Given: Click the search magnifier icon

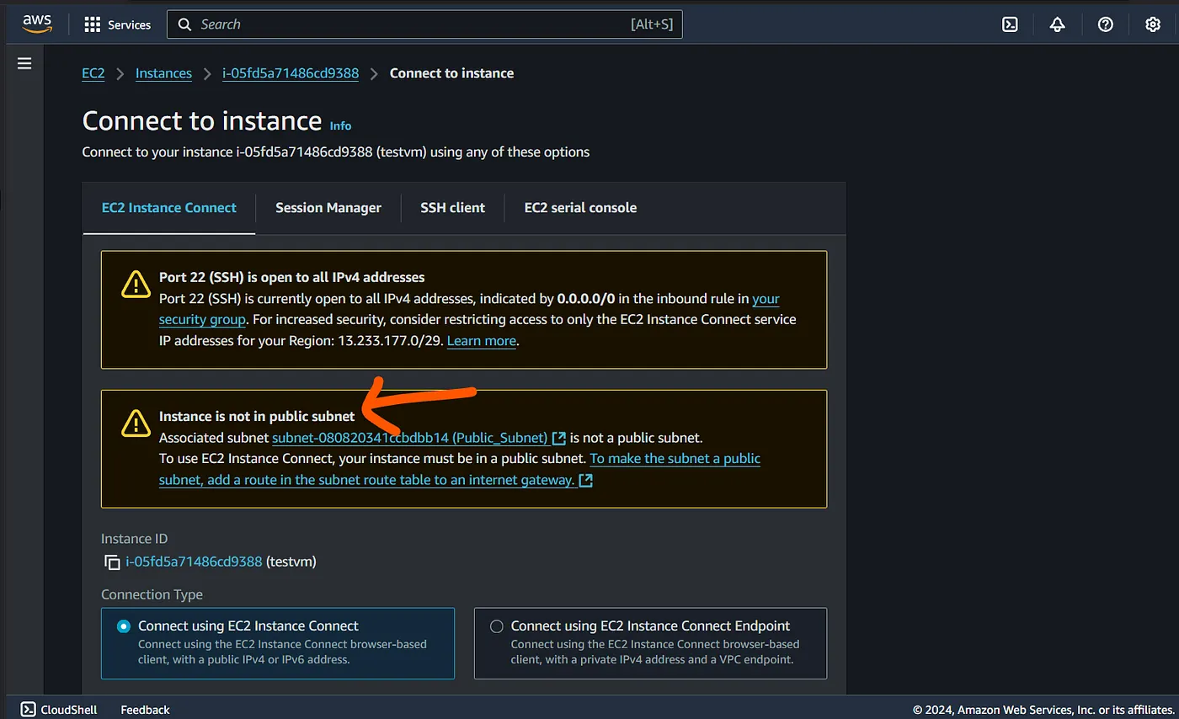Looking at the screenshot, I should point(185,24).
